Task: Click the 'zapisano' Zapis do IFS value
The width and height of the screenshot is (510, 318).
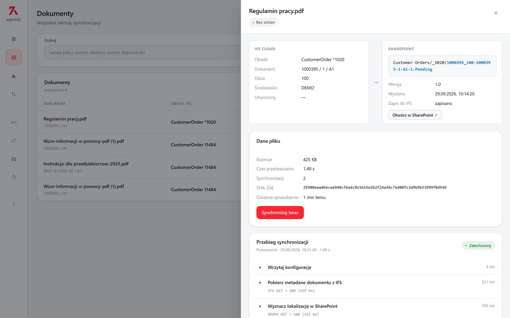Action: click(x=443, y=103)
